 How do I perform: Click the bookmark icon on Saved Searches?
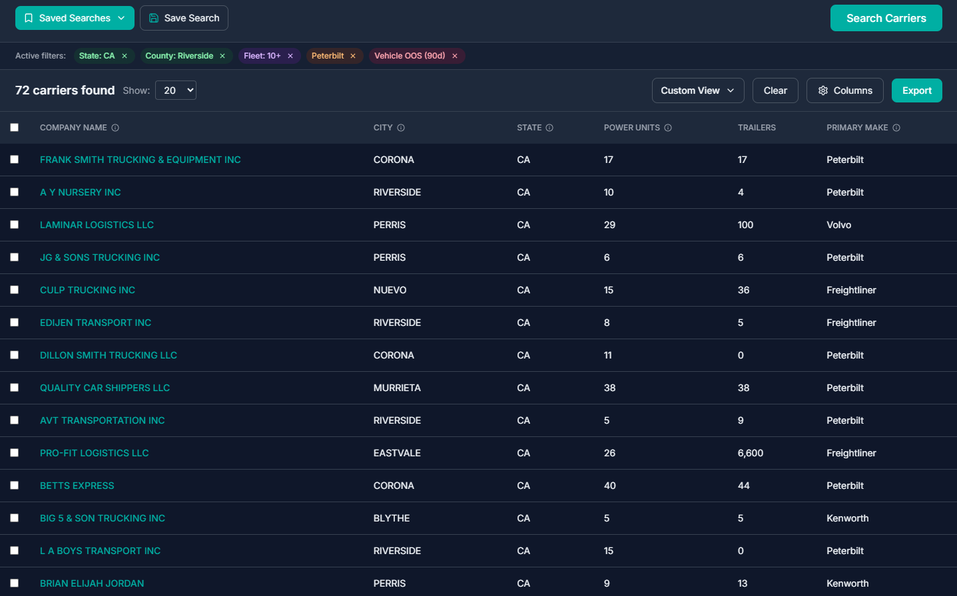[x=29, y=18]
